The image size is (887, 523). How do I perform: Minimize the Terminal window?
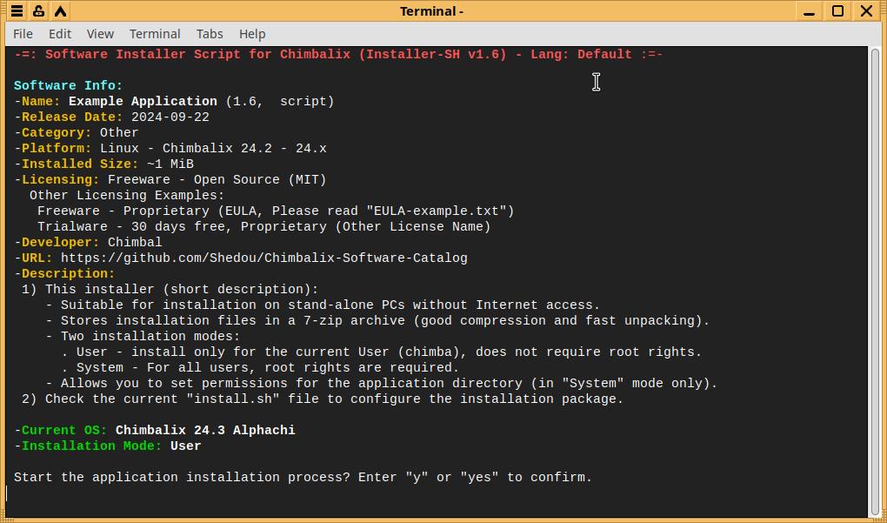click(810, 11)
